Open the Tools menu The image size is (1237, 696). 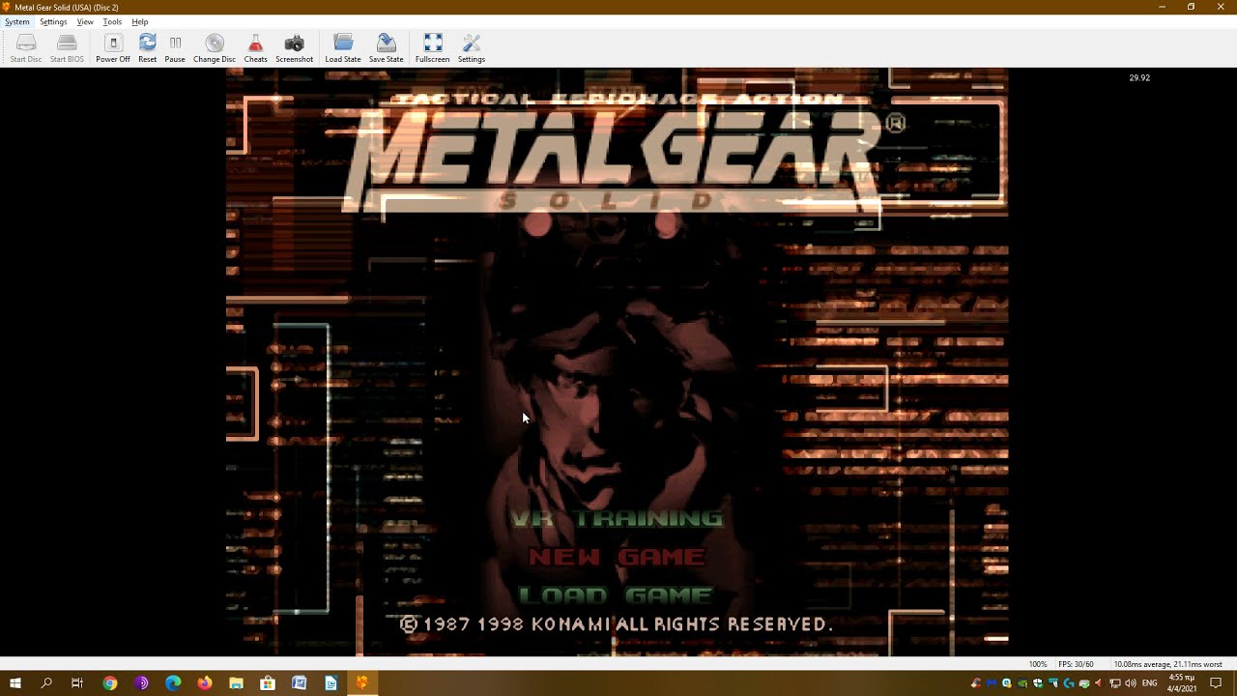112,21
